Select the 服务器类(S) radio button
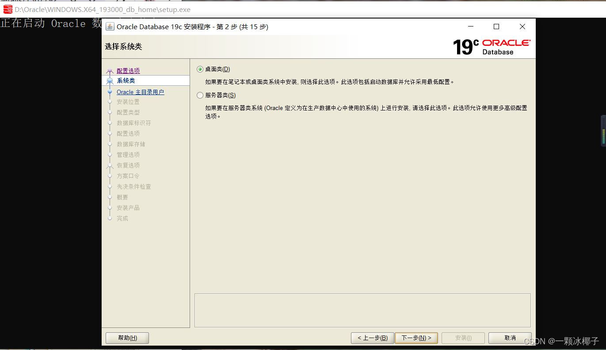 click(x=200, y=95)
